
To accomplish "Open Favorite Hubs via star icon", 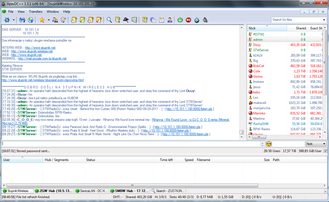I will 42,20.
